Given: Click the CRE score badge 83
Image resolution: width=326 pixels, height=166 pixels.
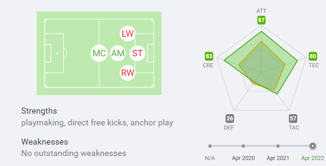Looking at the screenshot, I should click(209, 57).
